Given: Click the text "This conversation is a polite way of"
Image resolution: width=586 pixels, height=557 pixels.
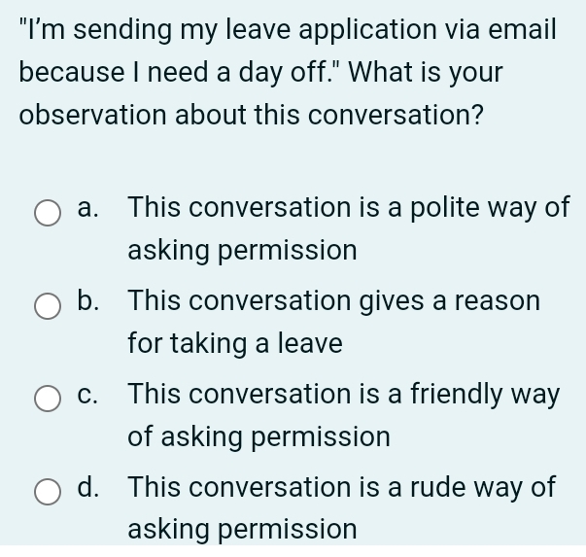Looking at the screenshot, I should pyautogui.click(x=348, y=208).
